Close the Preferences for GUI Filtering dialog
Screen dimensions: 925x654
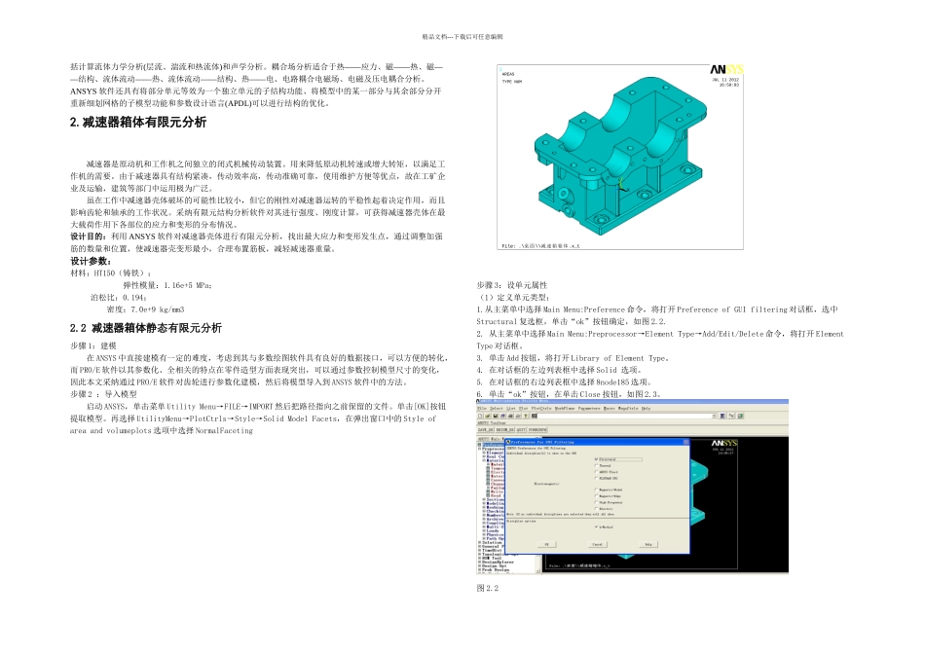(685, 442)
